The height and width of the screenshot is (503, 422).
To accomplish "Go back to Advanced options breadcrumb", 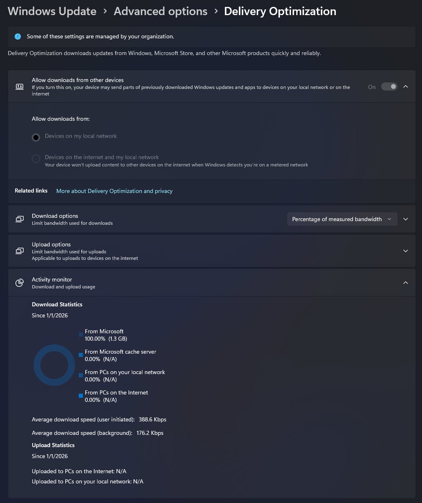I will [x=160, y=11].
